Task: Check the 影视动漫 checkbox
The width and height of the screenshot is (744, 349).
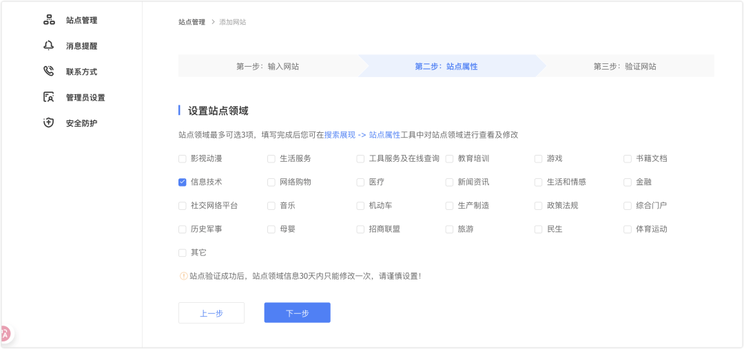Action: pyautogui.click(x=182, y=159)
